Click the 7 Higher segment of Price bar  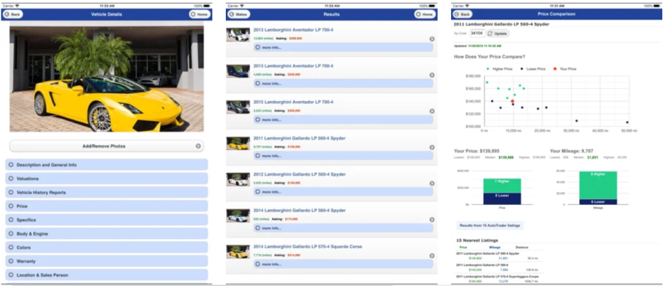coord(502,186)
